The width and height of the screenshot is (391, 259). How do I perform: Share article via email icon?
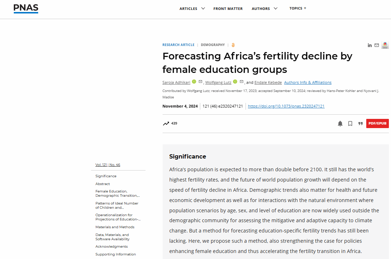pos(377,45)
